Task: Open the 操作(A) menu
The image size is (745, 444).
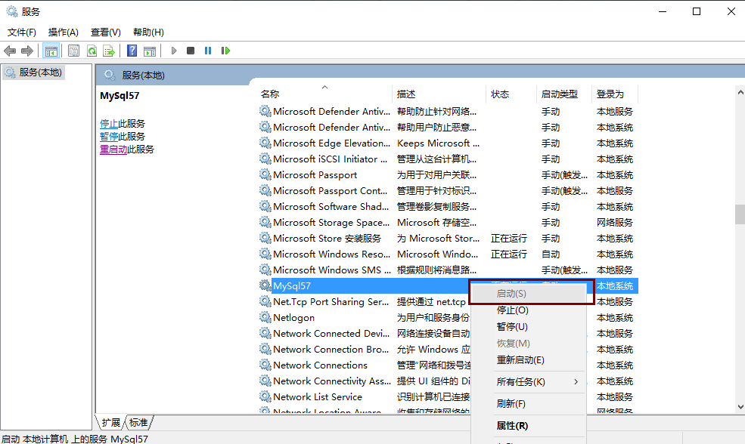Action: 64,32
